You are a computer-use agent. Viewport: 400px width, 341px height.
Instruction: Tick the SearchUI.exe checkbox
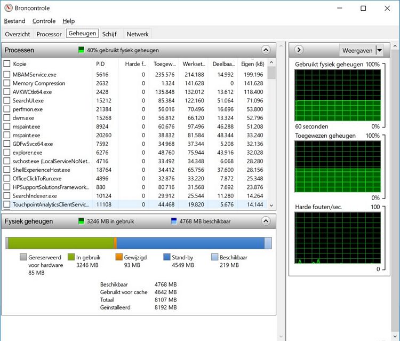tap(7, 100)
